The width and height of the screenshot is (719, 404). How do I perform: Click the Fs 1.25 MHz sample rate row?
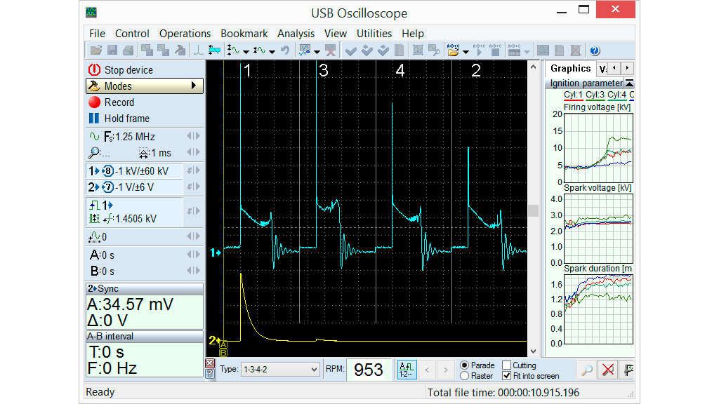145,137
